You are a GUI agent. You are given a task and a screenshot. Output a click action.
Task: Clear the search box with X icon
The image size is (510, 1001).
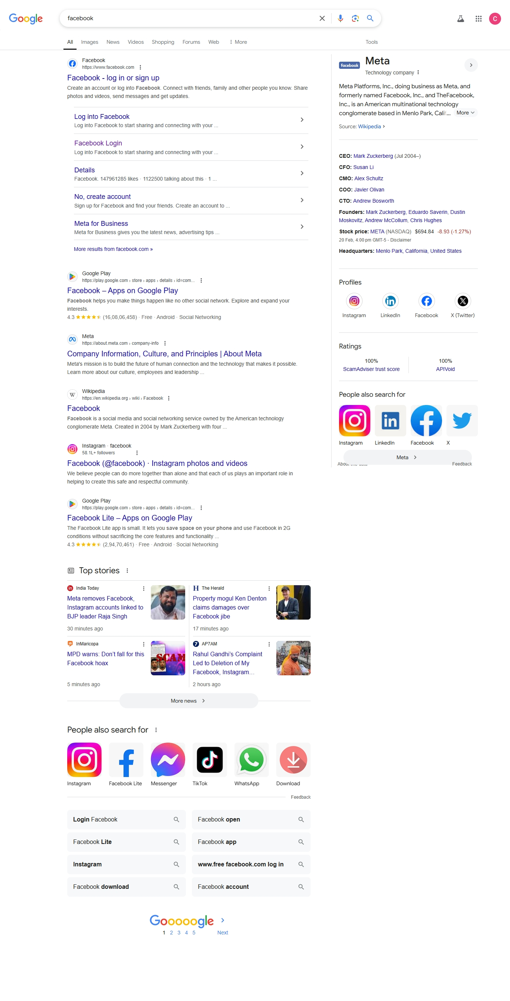[x=322, y=18]
